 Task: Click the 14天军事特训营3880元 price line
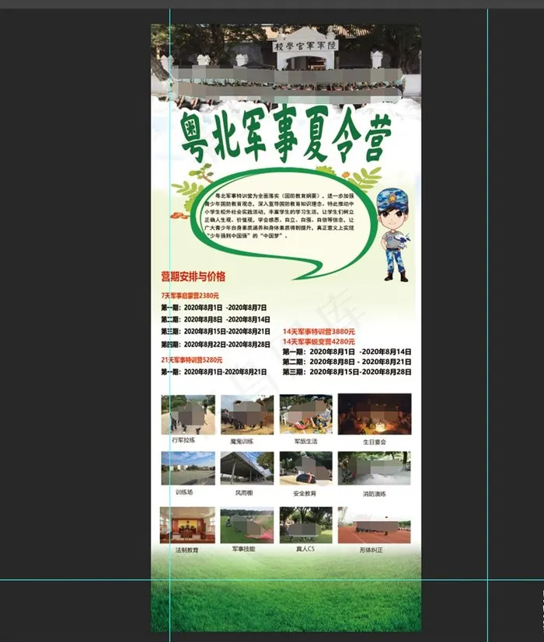319,331
